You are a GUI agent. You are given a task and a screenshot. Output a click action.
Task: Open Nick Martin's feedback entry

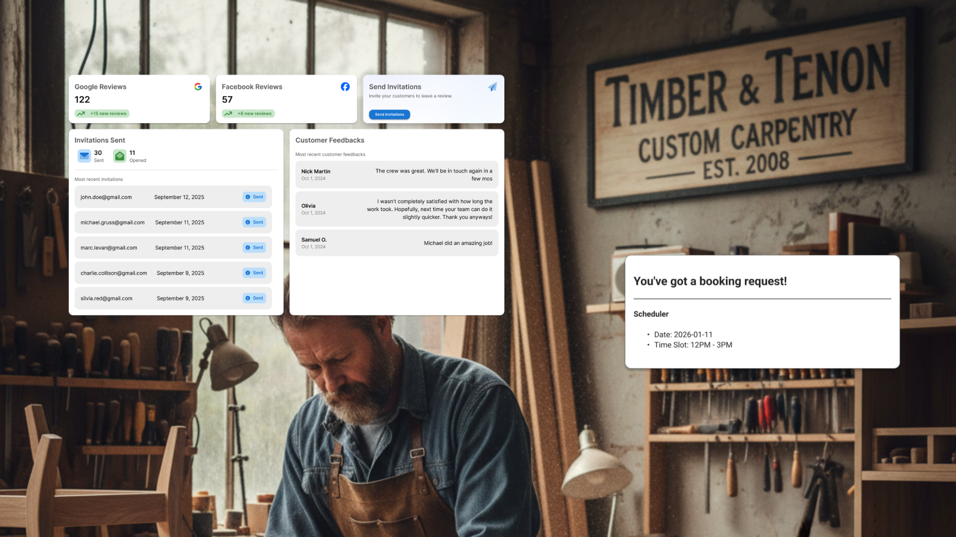pyautogui.click(x=396, y=175)
